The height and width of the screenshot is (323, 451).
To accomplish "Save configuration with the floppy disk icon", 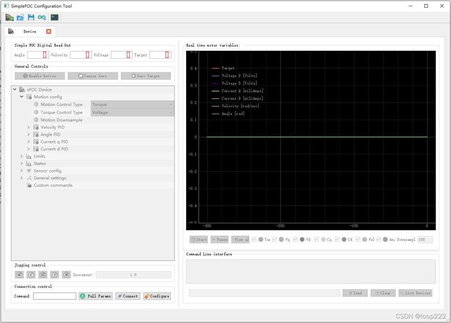I will [31, 18].
